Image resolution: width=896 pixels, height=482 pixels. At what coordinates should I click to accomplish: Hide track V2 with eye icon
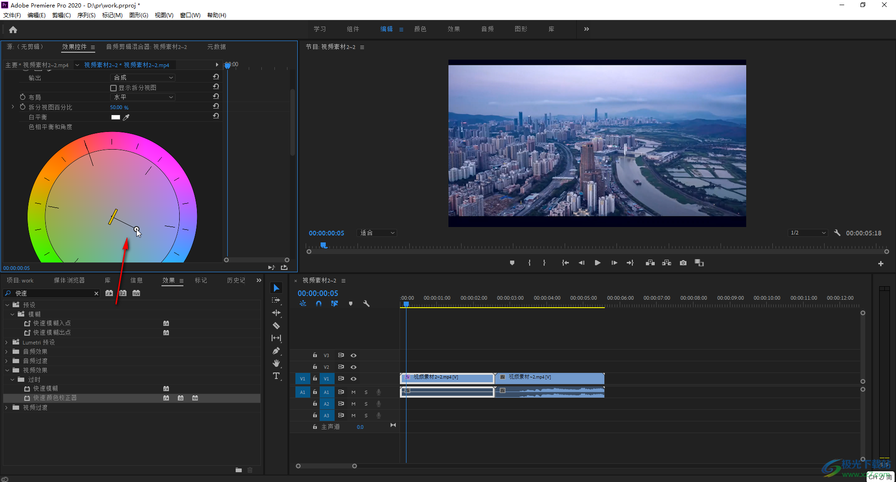coord(354,367)
